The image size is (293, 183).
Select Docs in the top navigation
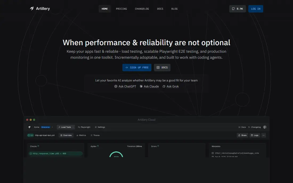(x=160, y=9)
